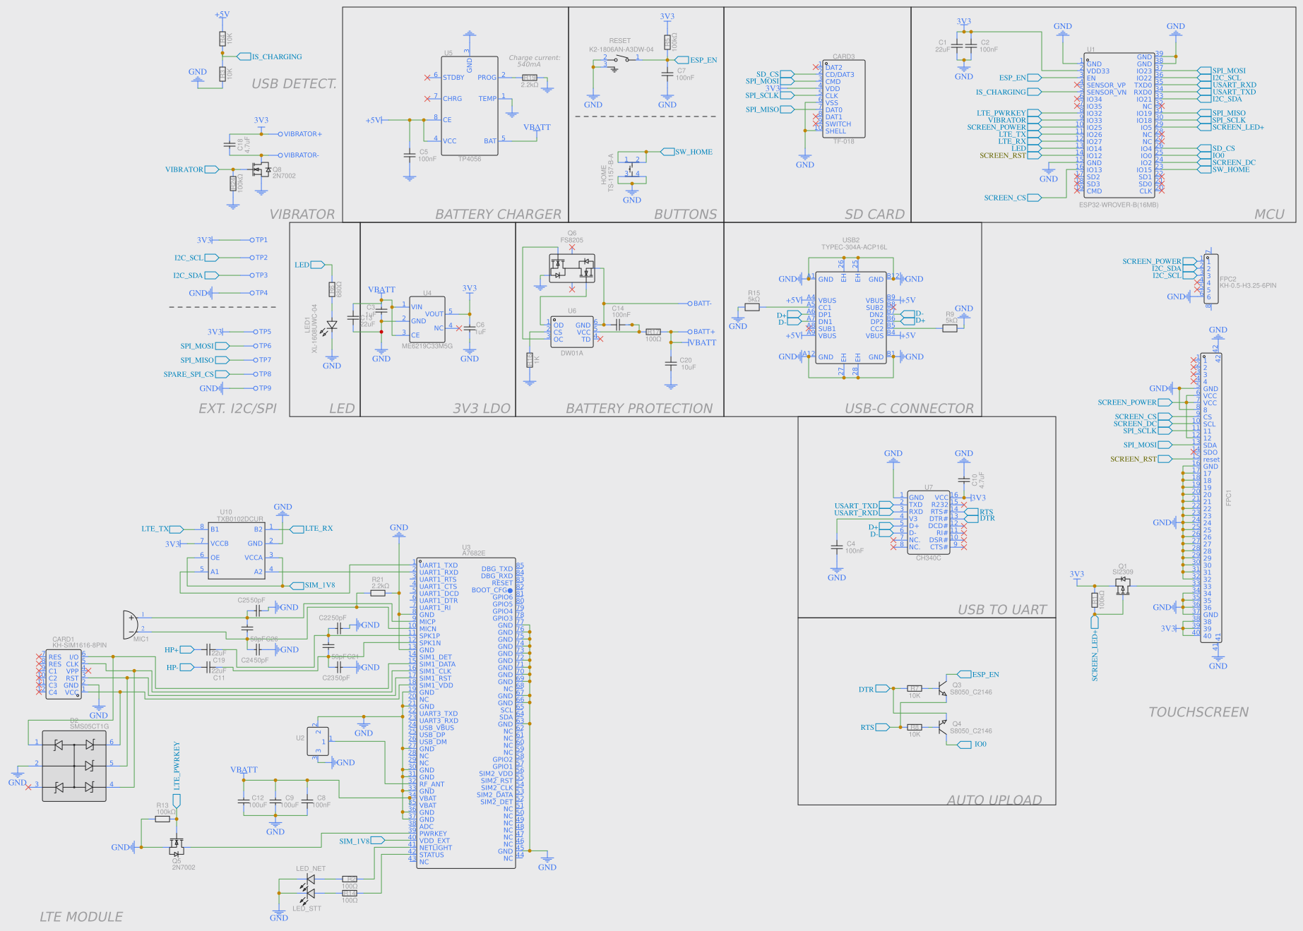Select the USB2 Type-C connector symbol
Screen dimensions: 1303x931
(850, 318)
